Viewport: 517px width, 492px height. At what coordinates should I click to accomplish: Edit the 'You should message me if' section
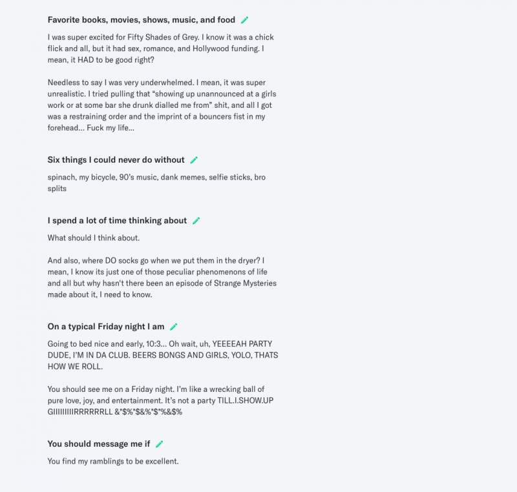[160, 444]
